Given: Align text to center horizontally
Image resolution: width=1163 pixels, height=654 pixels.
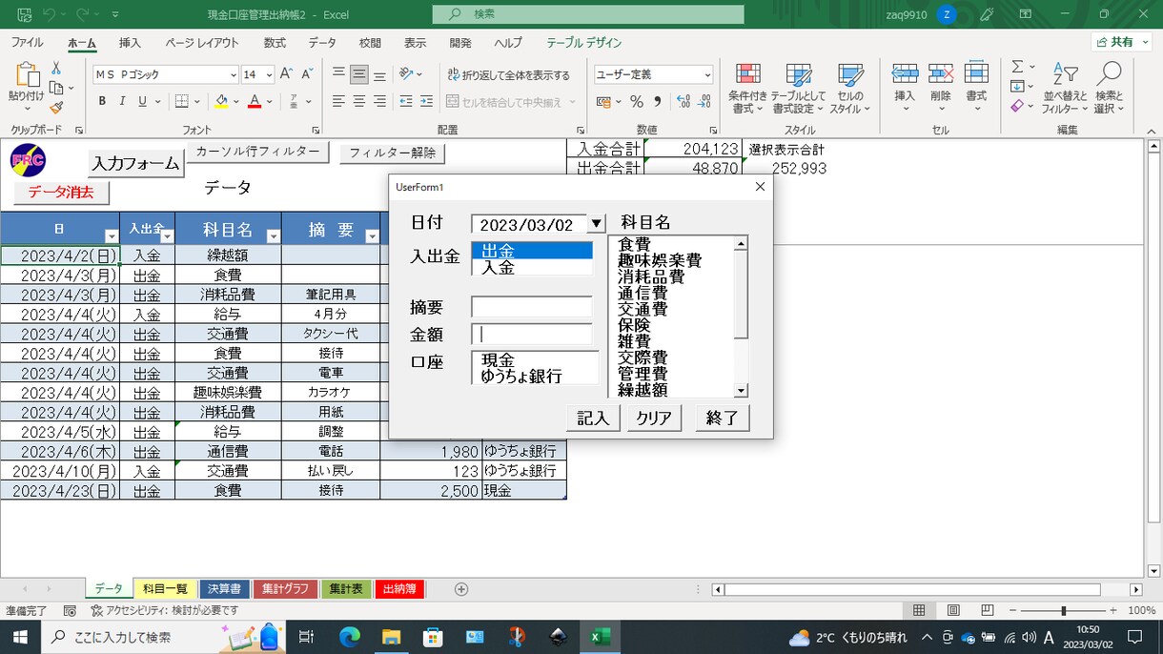Looking at the screenshot, I should tap(359, 101).
